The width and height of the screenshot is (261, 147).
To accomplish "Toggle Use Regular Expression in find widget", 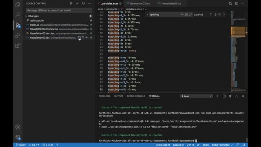I will 190,15.
